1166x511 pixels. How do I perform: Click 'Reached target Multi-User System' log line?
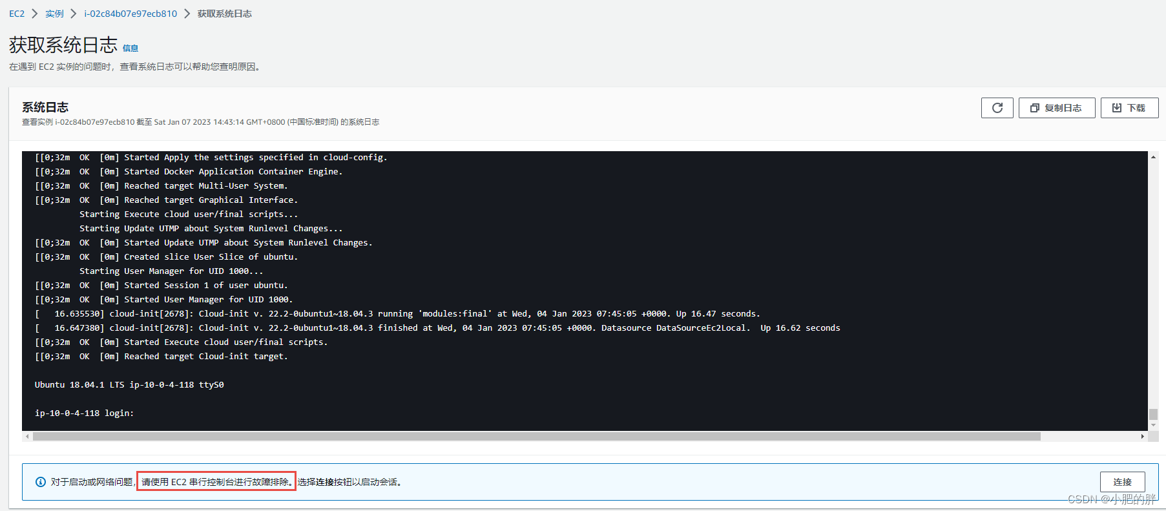click(x=161, y=186)
